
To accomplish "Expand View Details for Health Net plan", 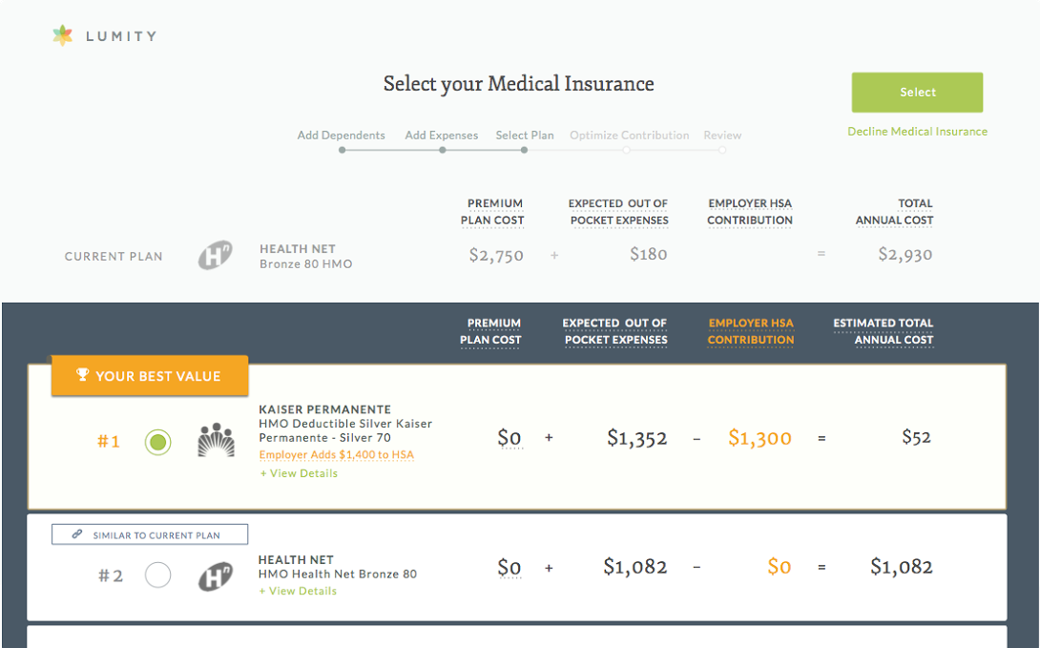I will 298,591.
